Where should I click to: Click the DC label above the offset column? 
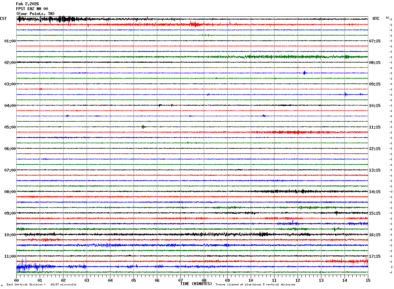(x=387, y=18)
